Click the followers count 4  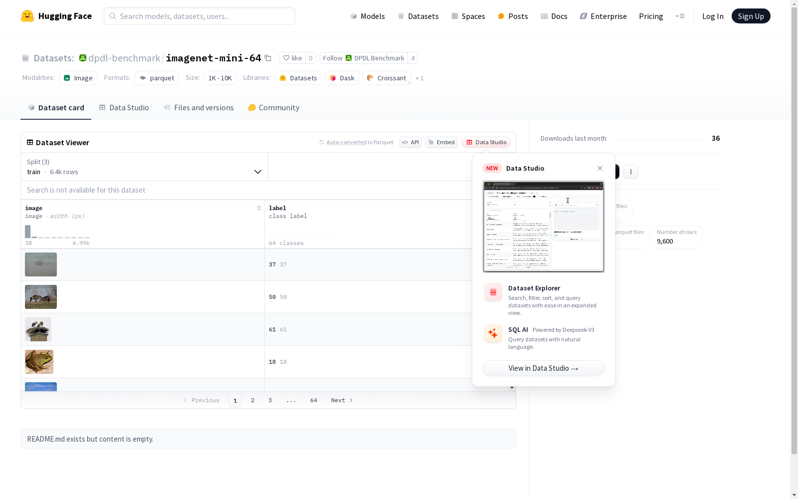[413, 58]
